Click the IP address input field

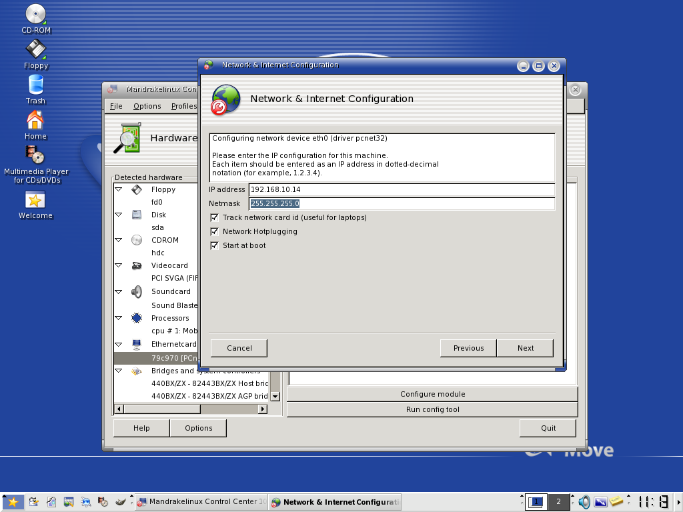[402, 189]
